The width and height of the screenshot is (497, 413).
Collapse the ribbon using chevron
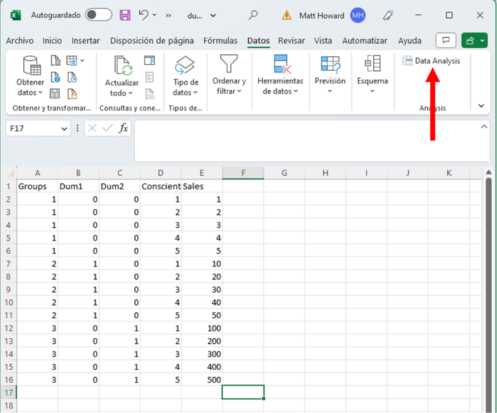point(481,106)
